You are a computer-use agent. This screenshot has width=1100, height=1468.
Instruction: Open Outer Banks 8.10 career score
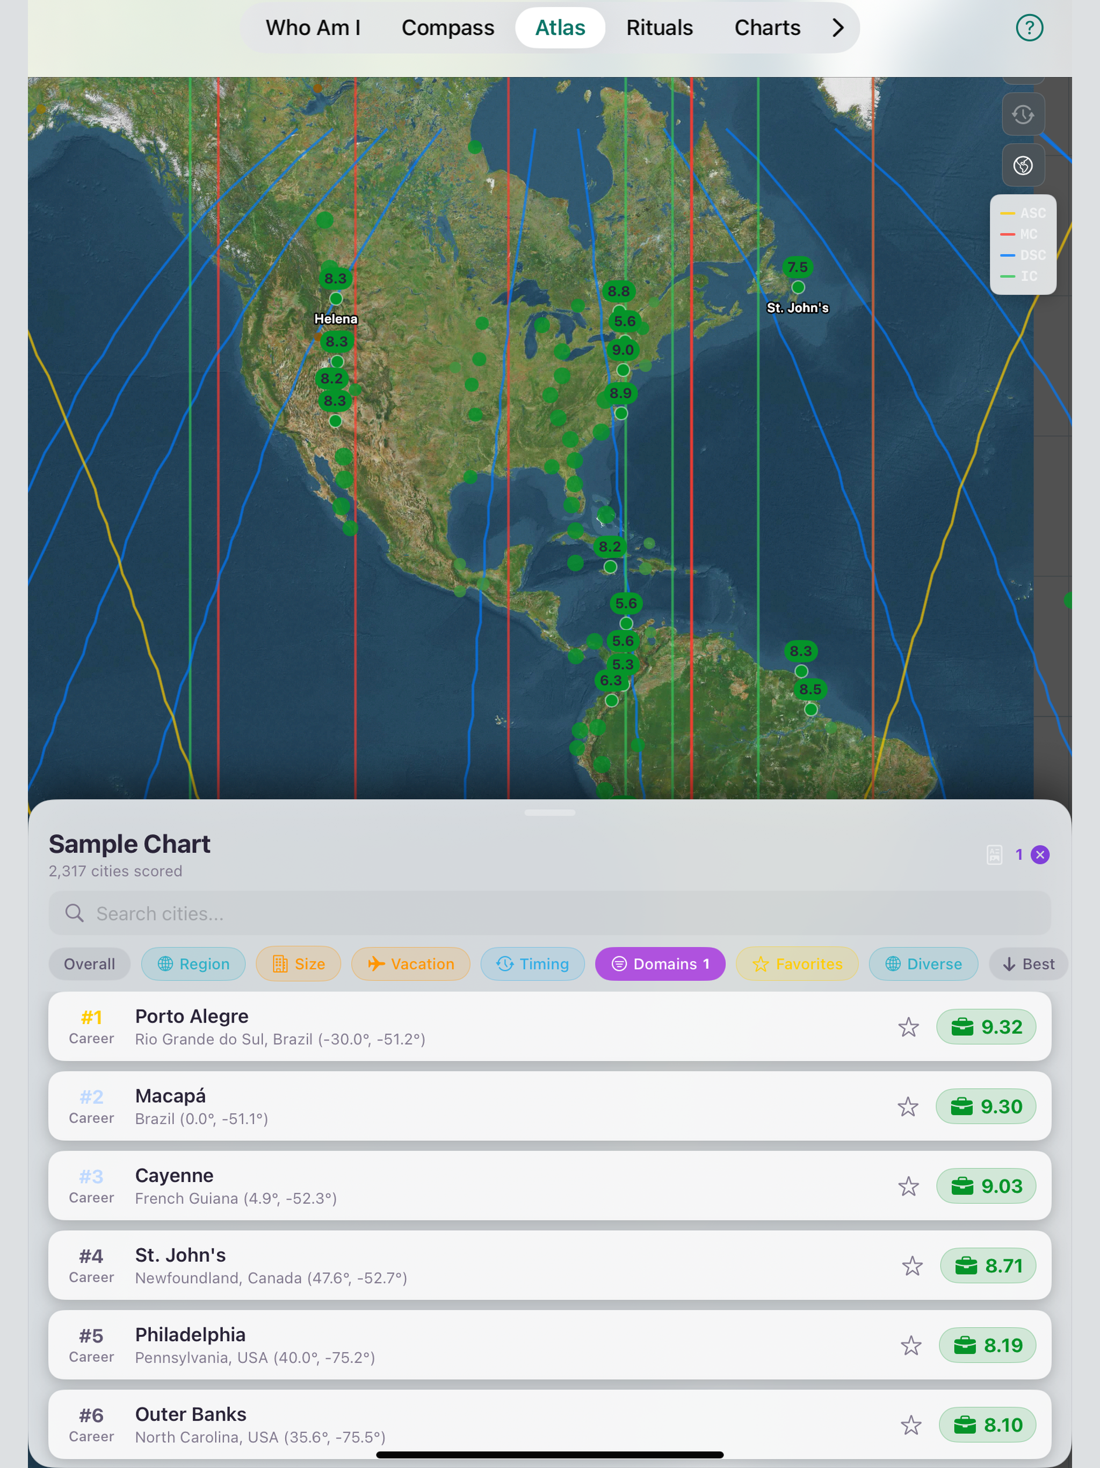tap(987, 1425)
